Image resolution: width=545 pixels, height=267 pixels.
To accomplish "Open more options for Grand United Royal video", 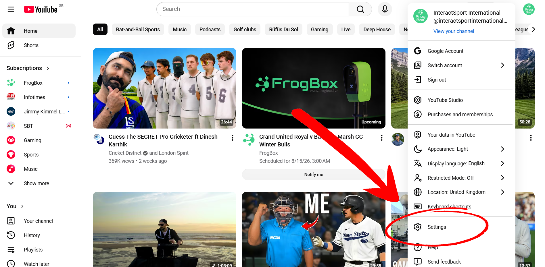I will (381, 138).
